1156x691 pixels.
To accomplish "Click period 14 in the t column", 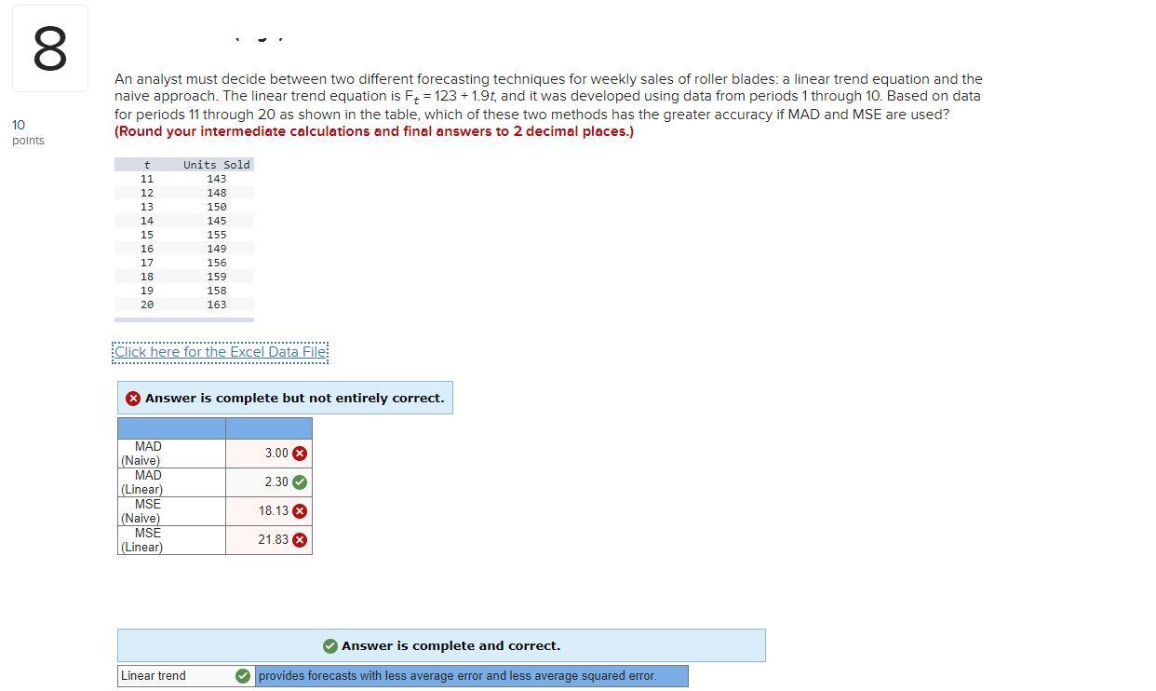I will pyautogui.click(x=147, y=221).
